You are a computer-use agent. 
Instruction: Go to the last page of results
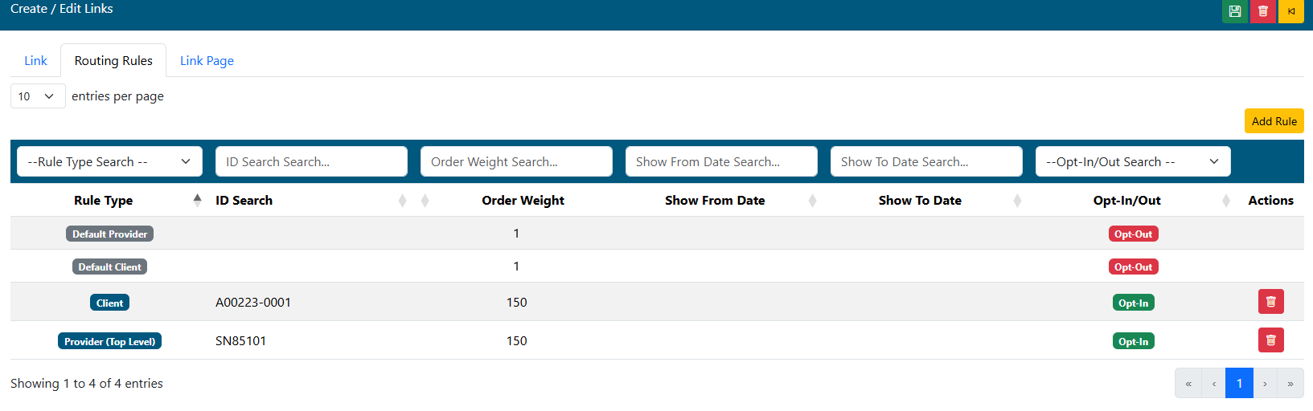click(x=1290, y=384)
